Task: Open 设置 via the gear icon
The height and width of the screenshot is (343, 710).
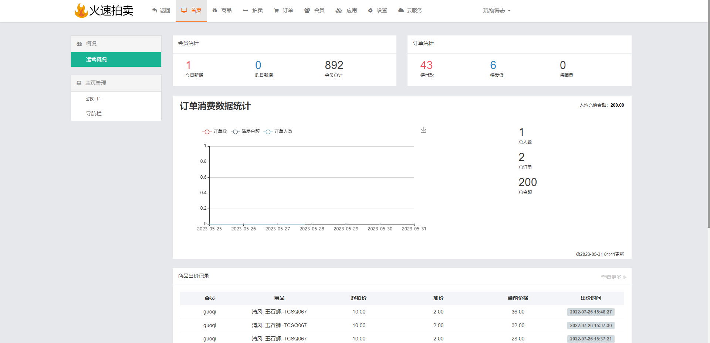Action: coord(370,10)
